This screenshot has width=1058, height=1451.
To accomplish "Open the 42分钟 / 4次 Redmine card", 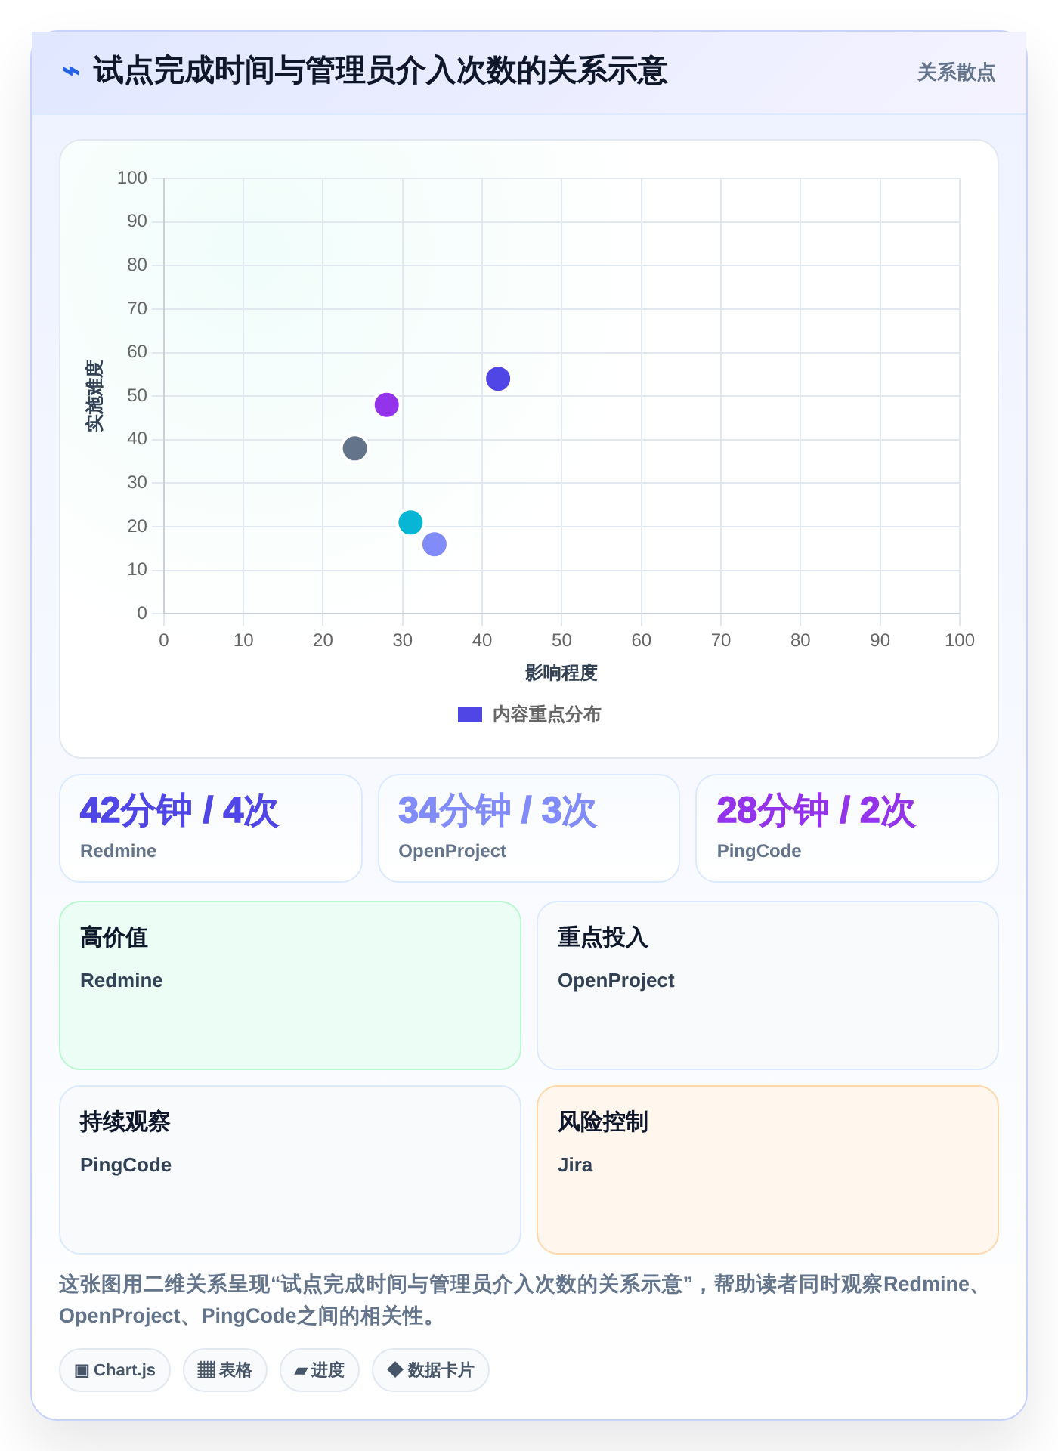I will [211, 828].
